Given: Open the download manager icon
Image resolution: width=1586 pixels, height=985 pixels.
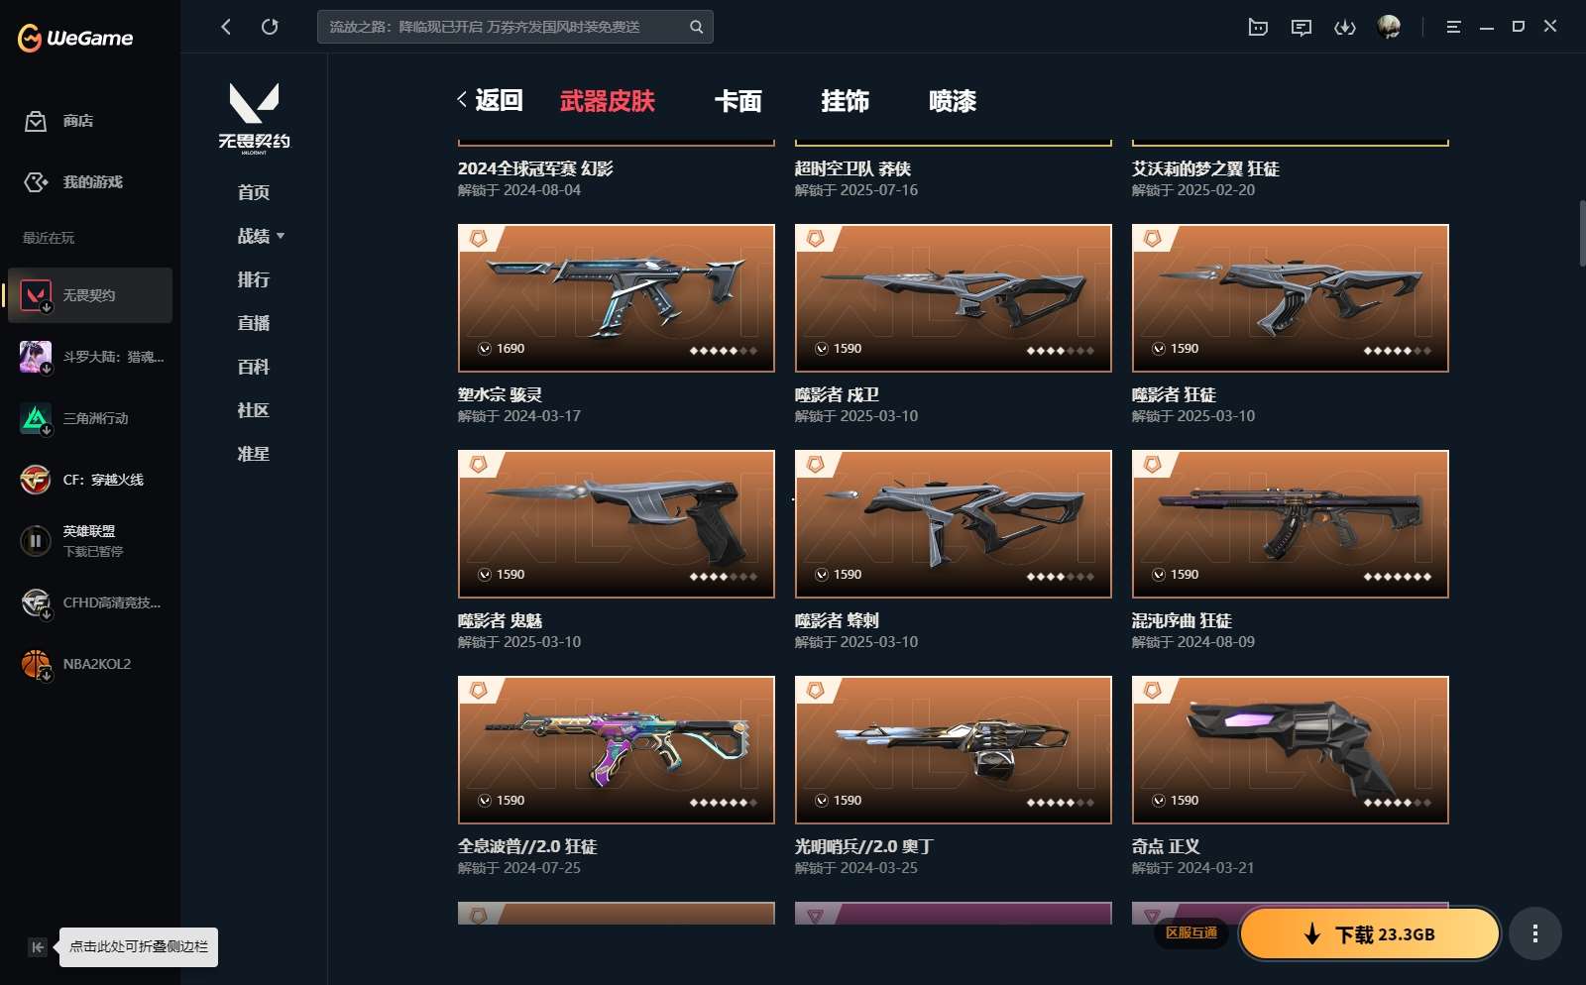Looking at the screenshot, I should 1345,27.
